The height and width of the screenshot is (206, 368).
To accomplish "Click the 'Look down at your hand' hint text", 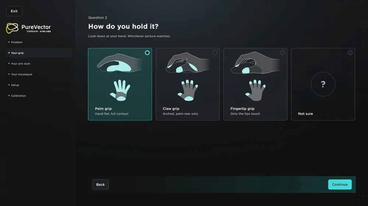I will [x=129, y=36].
